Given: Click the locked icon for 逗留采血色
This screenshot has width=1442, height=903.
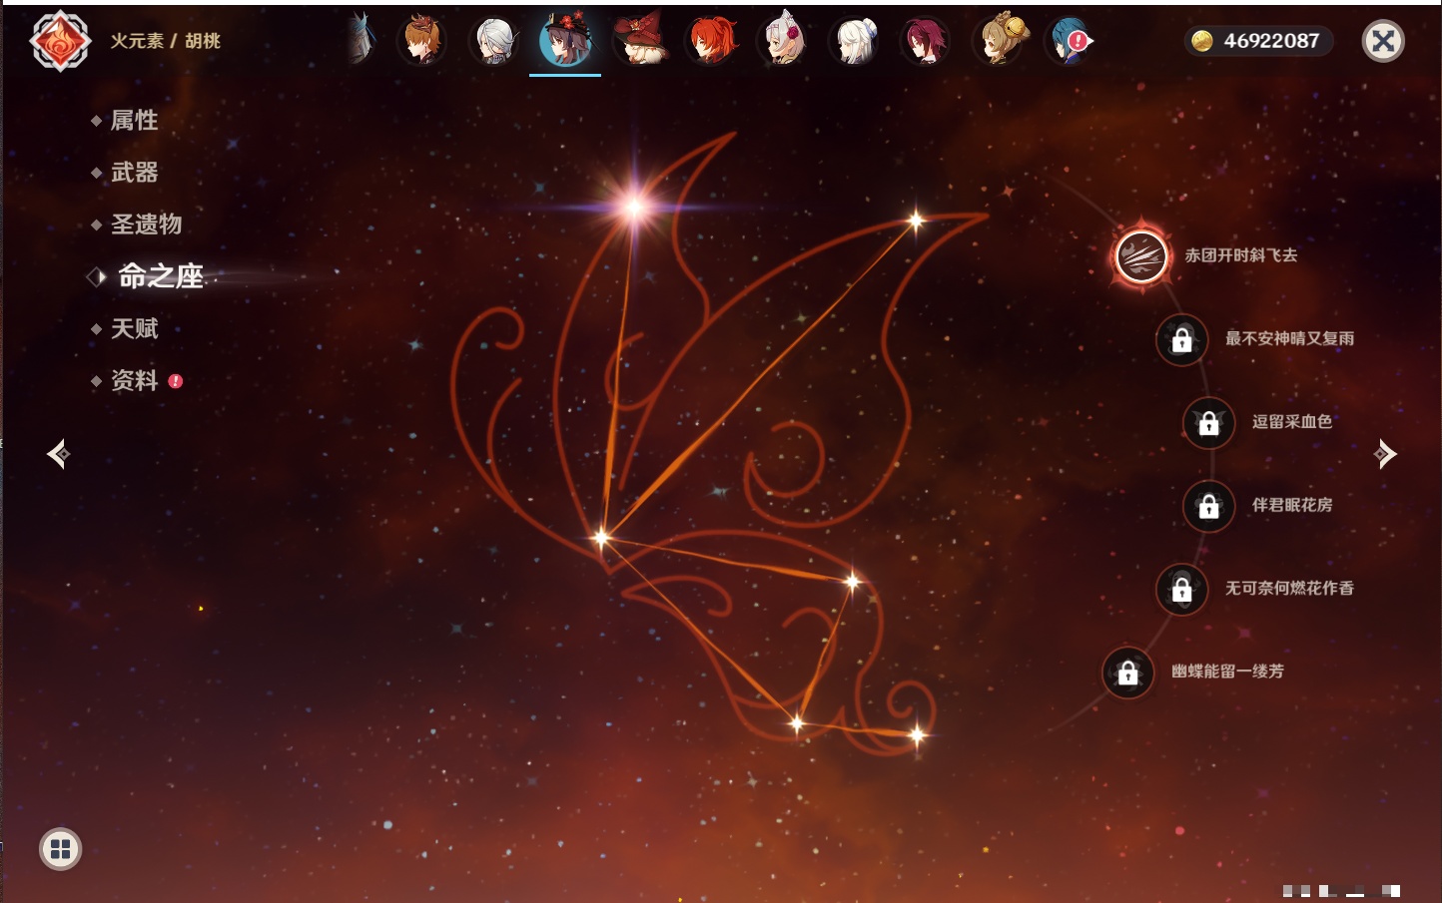Looking at the screenshot, I should (x=1208, y=423).
